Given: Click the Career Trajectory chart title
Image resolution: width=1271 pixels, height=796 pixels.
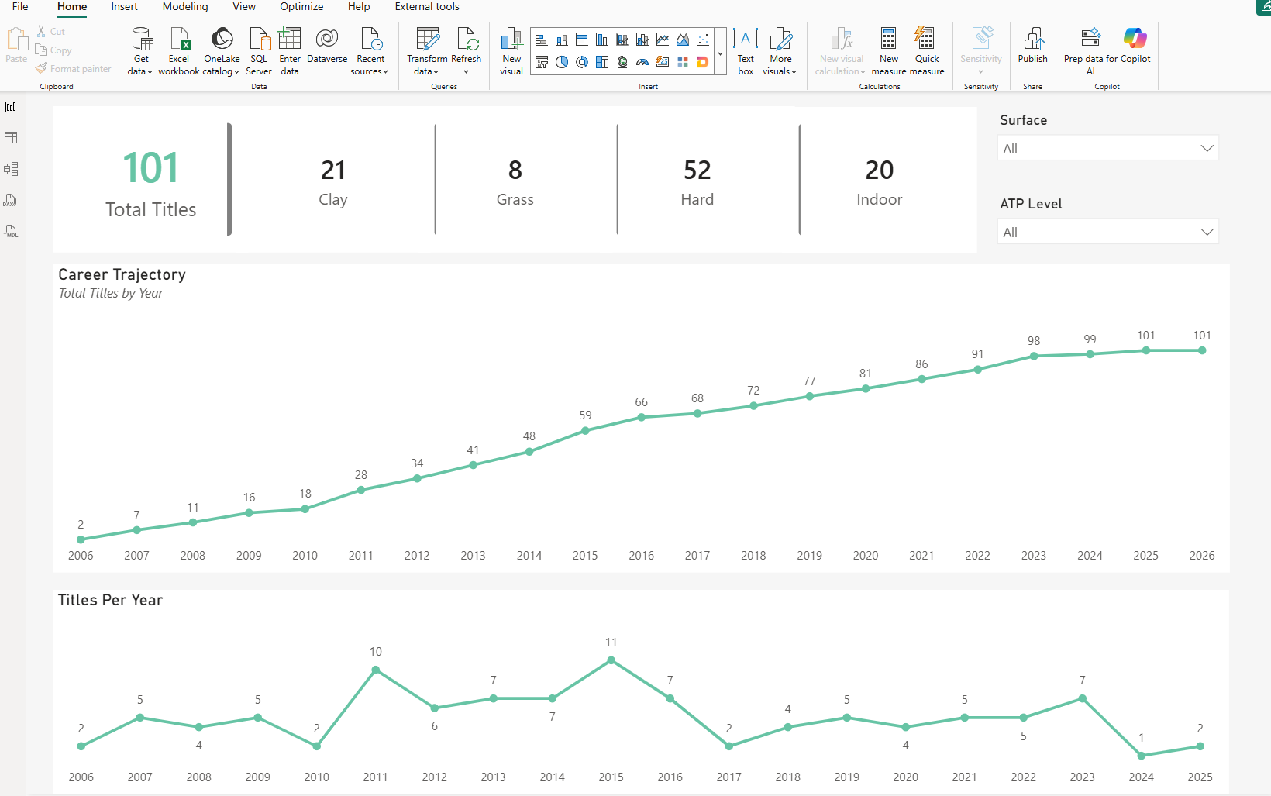Looking at the screenshot, I should pos(122,274).
